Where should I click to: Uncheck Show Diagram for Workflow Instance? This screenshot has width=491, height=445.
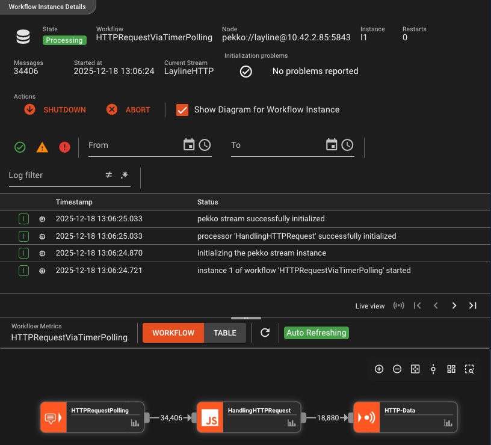(x=182, y=110)
